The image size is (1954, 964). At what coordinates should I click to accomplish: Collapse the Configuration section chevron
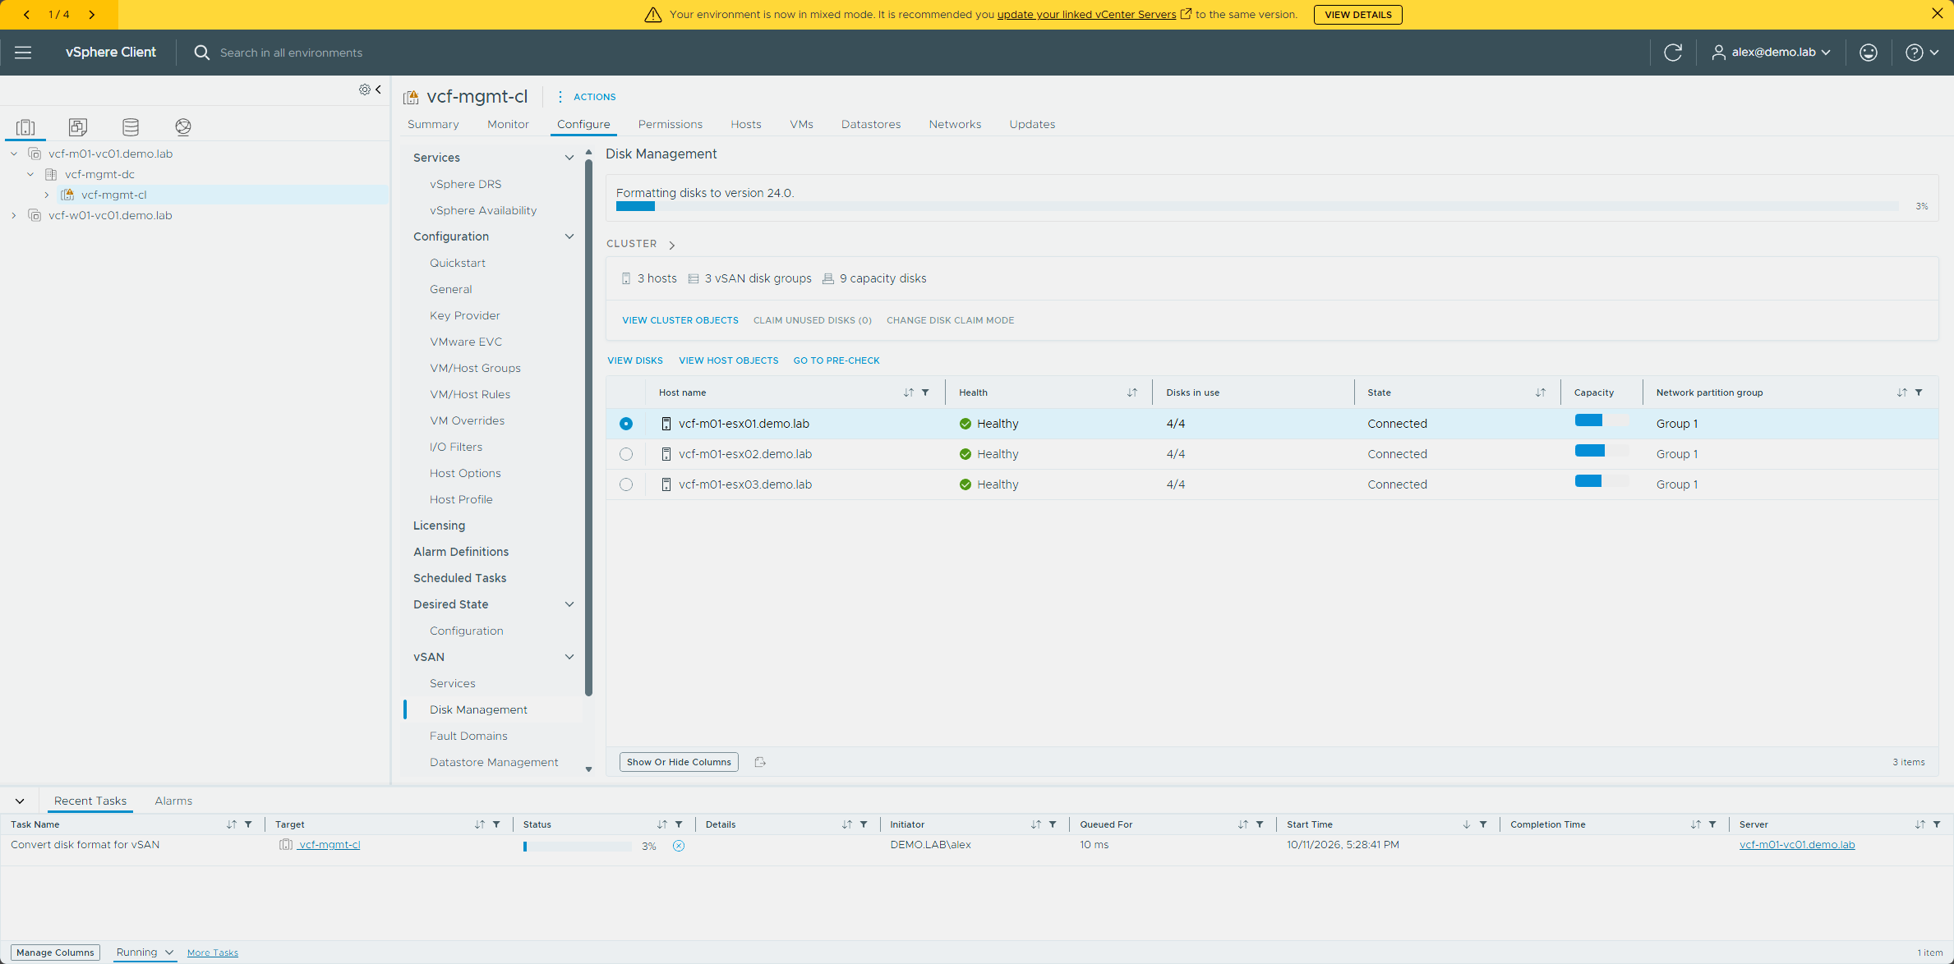click(569, 236)
